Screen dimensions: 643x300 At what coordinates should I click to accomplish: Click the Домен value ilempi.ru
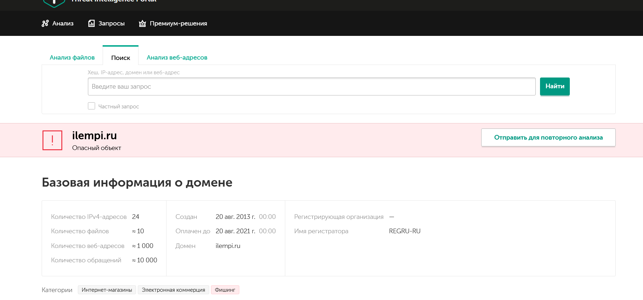[228, 246]
